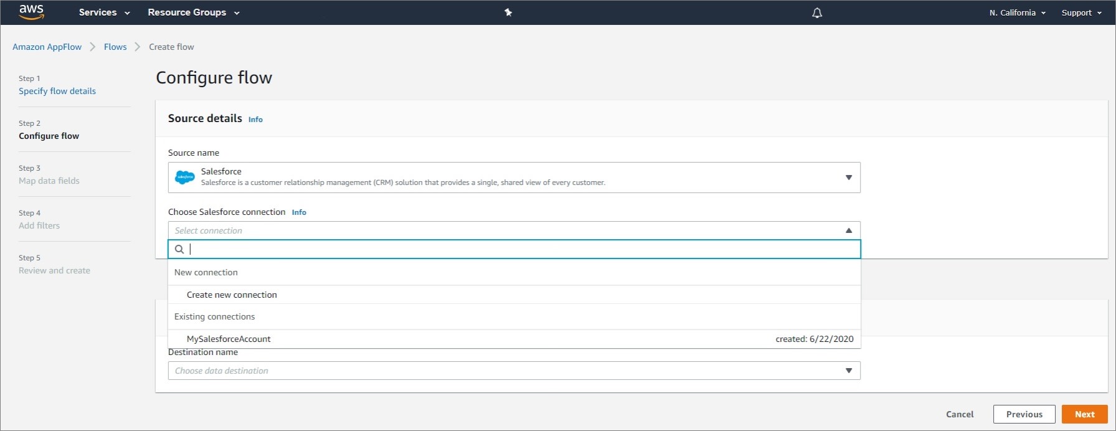Click the connection search input field
The width and height of the screenshot is (1116, 431).
point(514,249)
